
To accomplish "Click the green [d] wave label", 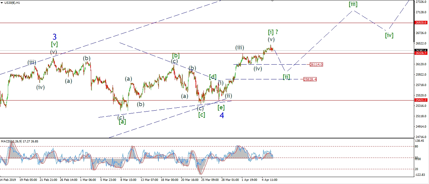I will point(213,77).
